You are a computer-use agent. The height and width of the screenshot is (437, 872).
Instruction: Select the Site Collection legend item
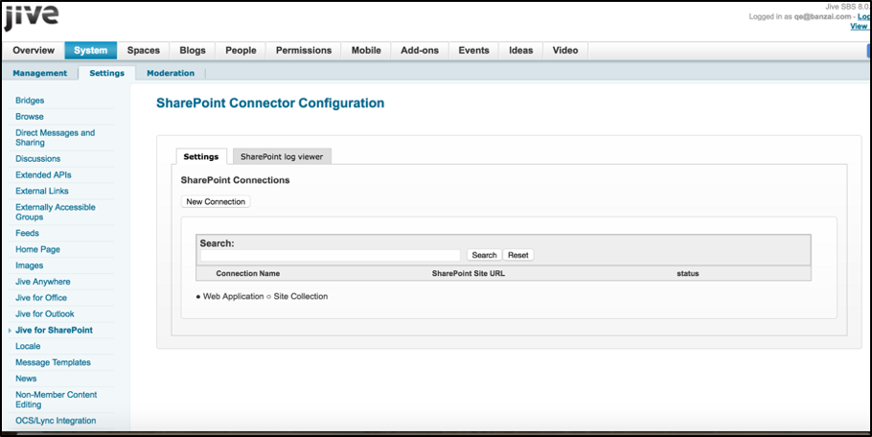(x=297, y=296)
